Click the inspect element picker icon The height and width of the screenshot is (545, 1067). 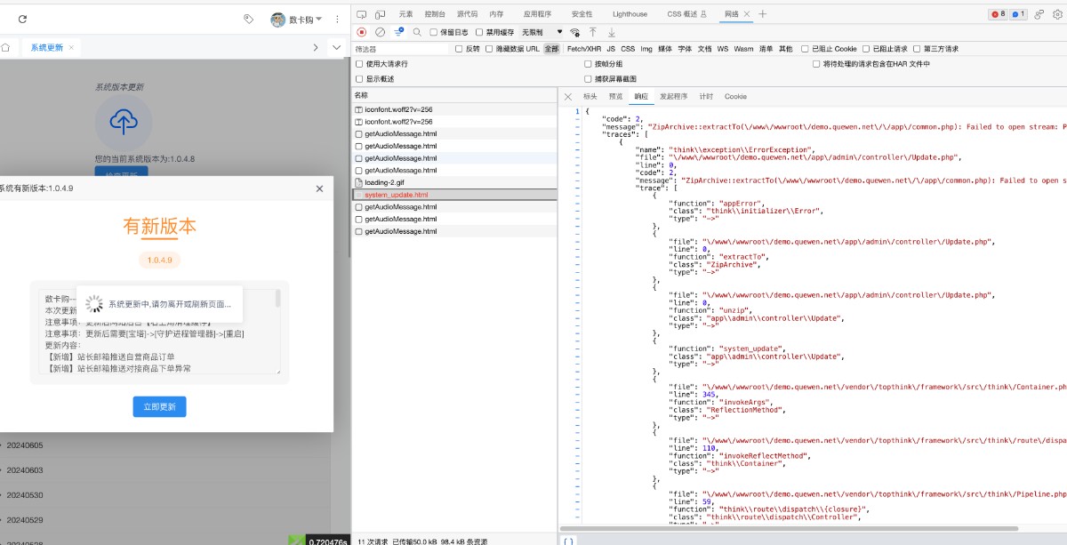coord(362,14)
